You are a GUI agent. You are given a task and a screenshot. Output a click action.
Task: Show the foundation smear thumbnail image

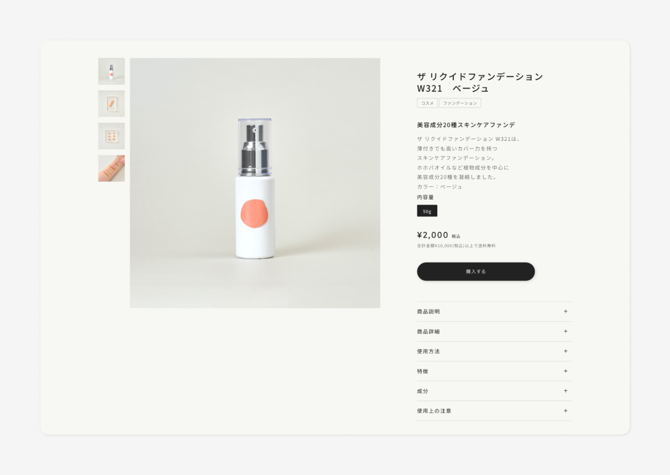tap(111, 104)
